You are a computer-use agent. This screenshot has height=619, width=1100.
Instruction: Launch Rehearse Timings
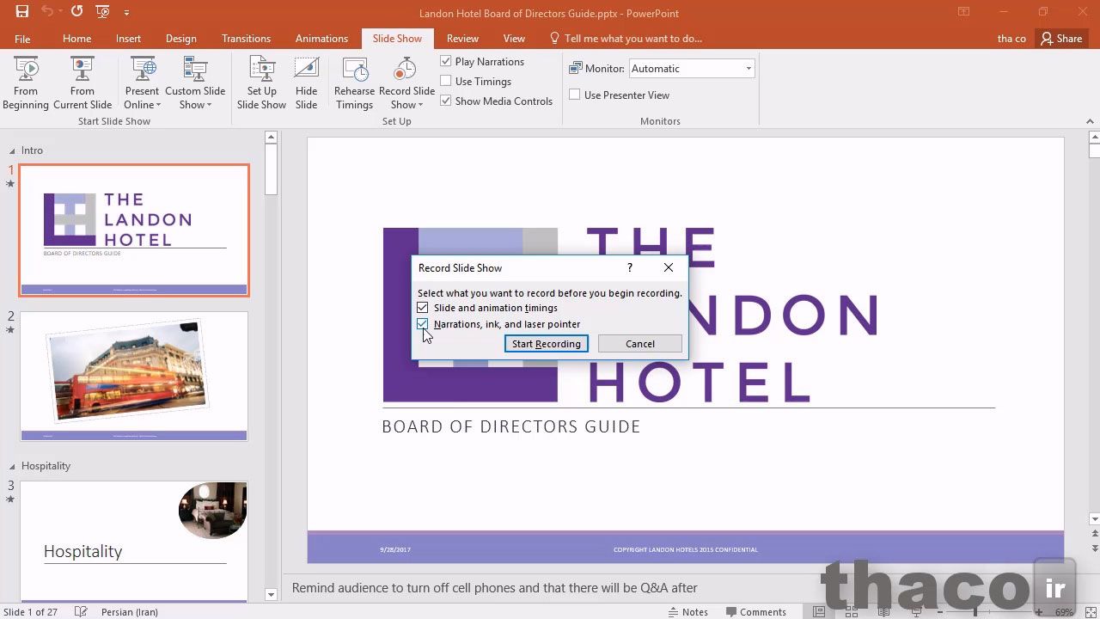[354, 83]
